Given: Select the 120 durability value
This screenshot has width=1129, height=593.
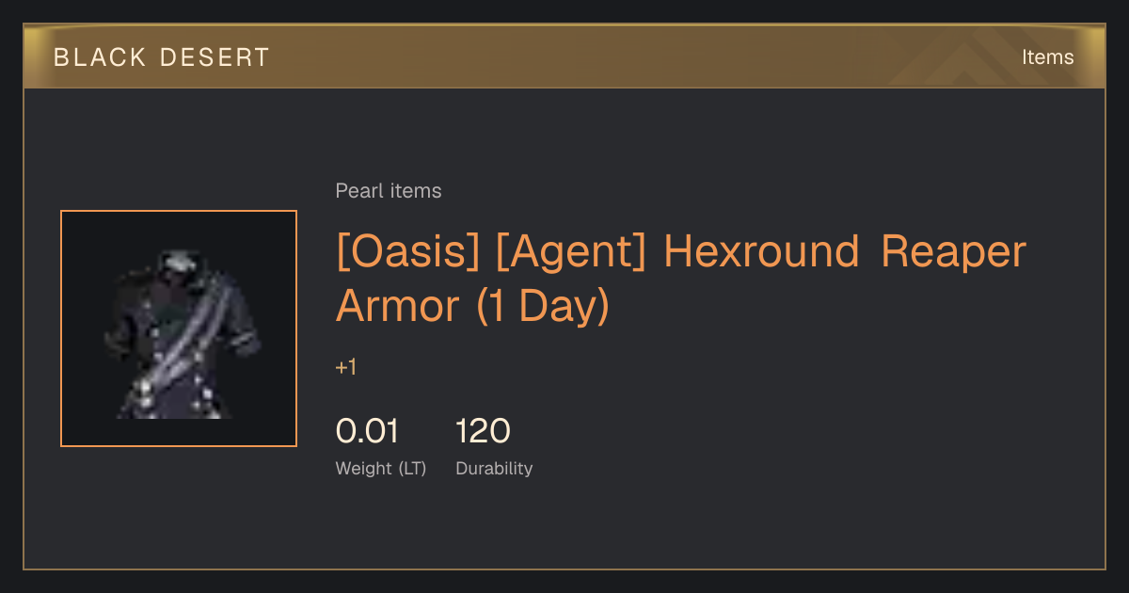Looking at the screenshot, I should (x=483, y=432).
